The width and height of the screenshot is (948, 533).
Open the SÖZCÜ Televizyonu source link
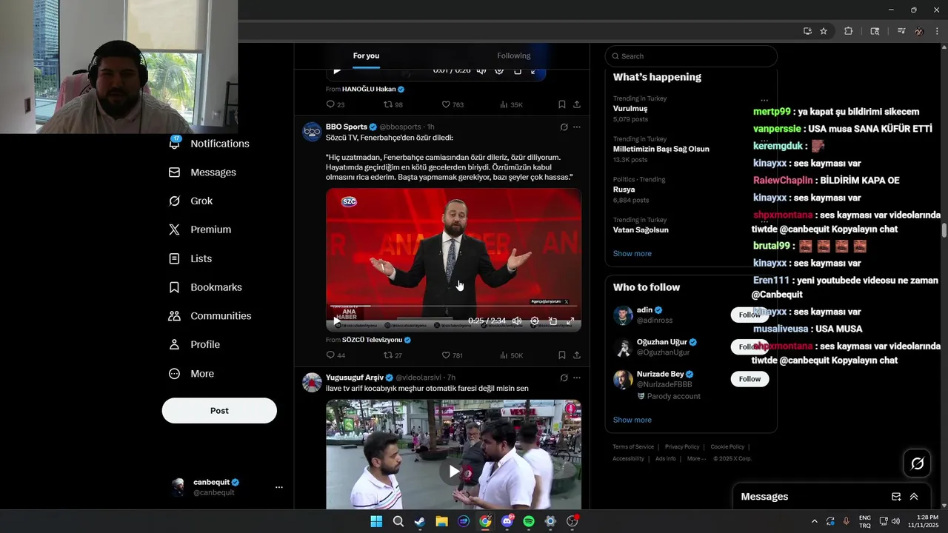(376, 340)
